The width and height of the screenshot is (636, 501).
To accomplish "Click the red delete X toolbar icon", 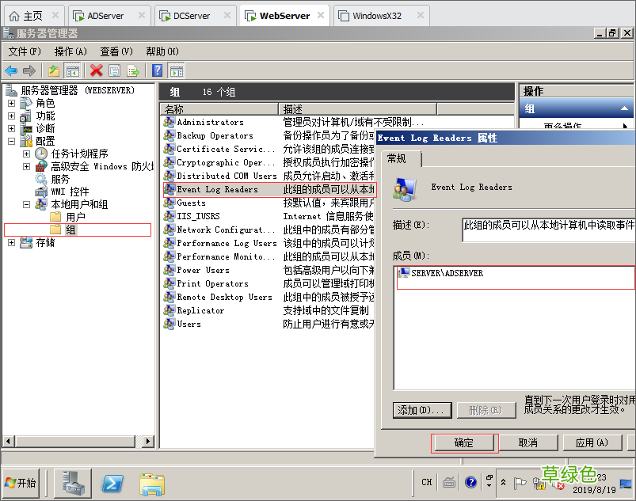I will tap(96, 70).
